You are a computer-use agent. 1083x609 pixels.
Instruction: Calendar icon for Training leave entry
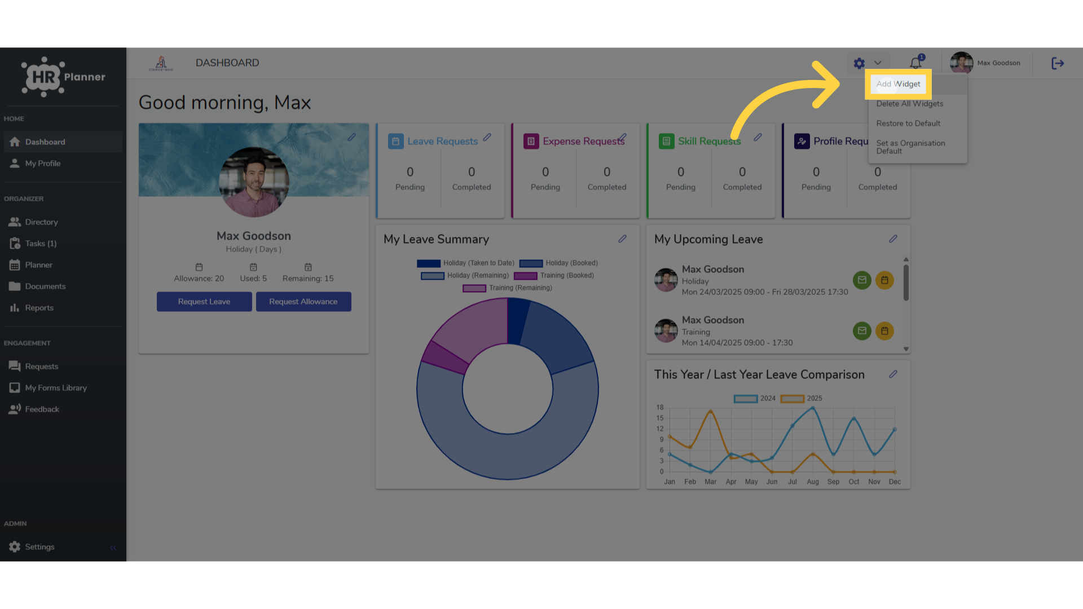(x=884, y=331)
